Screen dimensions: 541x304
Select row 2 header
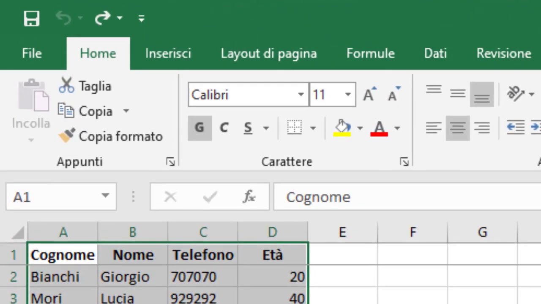14,277
